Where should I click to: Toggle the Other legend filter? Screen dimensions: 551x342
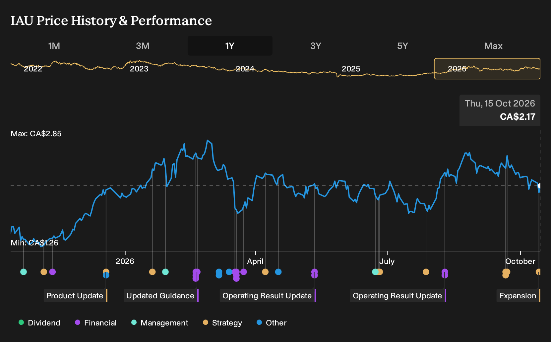[x=272, y=323]
